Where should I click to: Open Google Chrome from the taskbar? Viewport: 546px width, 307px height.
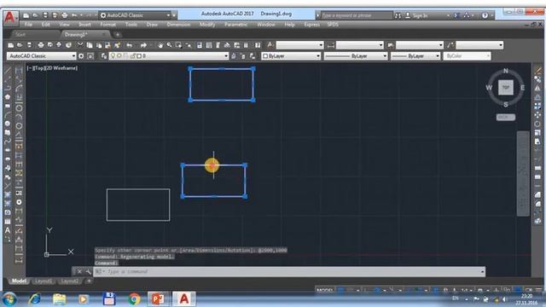click(x=134, y=299)
